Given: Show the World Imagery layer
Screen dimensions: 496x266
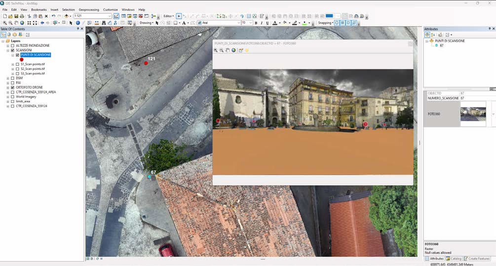Looking at the screenshot, I should (13, 97).
